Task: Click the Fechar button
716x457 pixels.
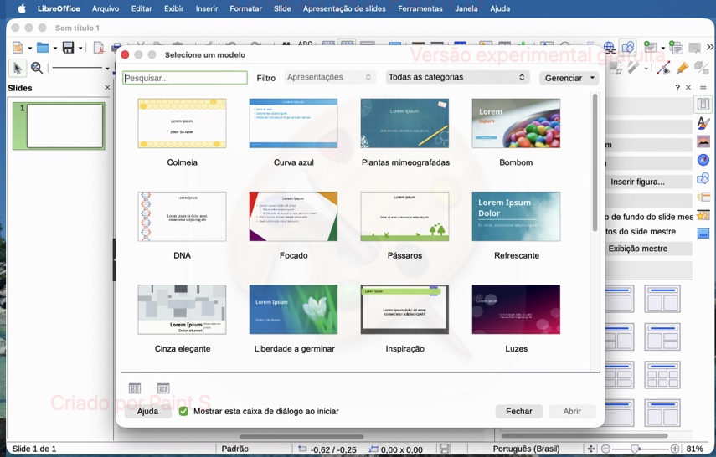Action: click(518, 411)
